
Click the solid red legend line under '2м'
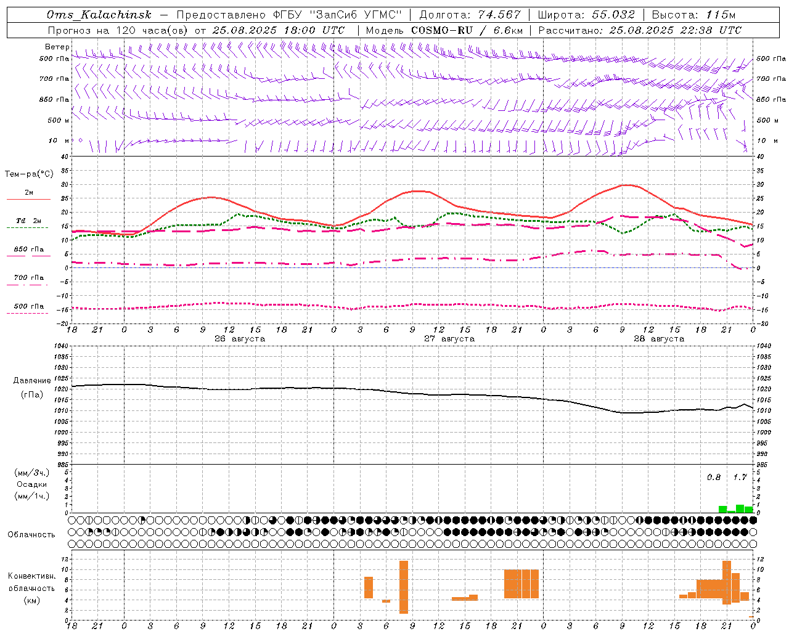tap(28, 200)
